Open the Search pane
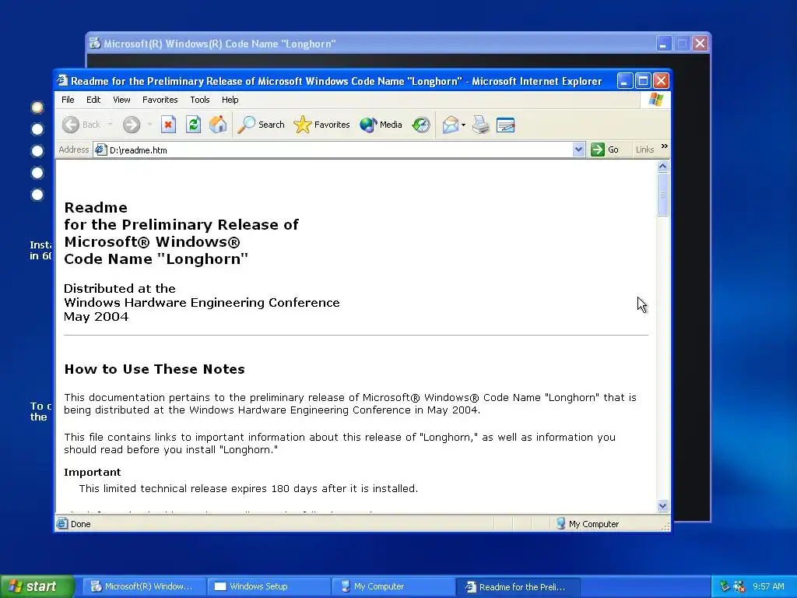Screen dimensions: 797x598 tap(262, 125)
